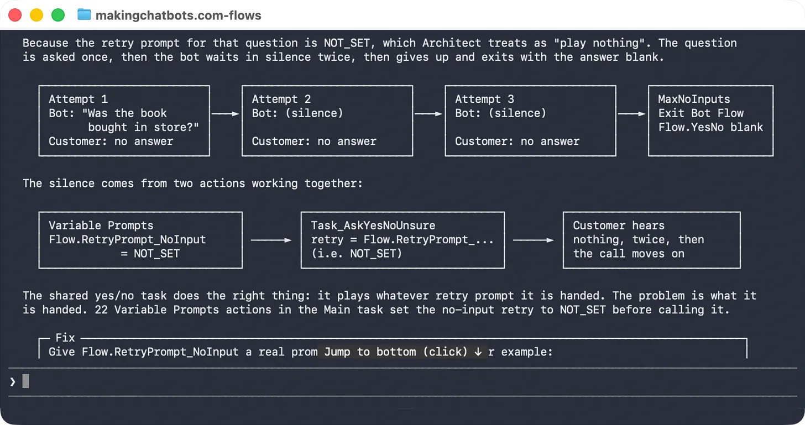Select the "retry = Flow.RetryPrompt_..." line
805x425 pixels.
(x=402, y=239)
